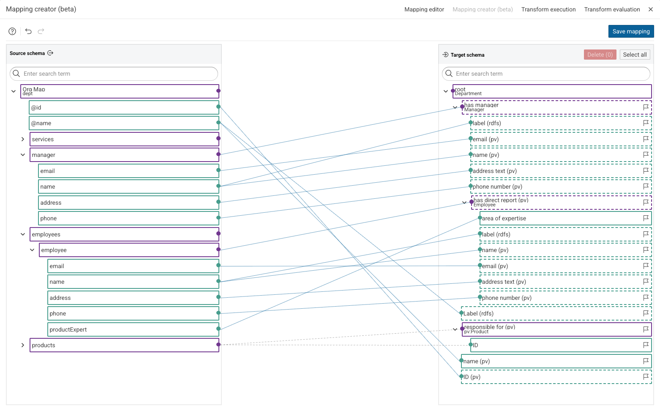Screen dimensions: 660x406
Task: Expand the services node
Action: click(23, 139)
